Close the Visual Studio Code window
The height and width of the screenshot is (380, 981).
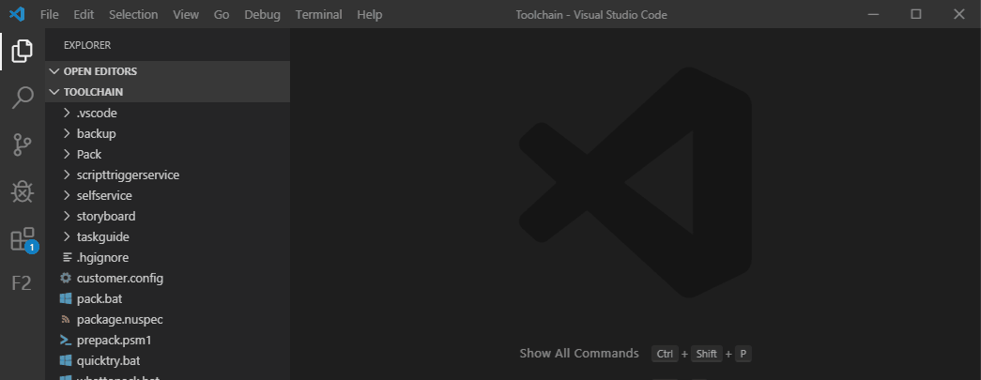point(959,14)
